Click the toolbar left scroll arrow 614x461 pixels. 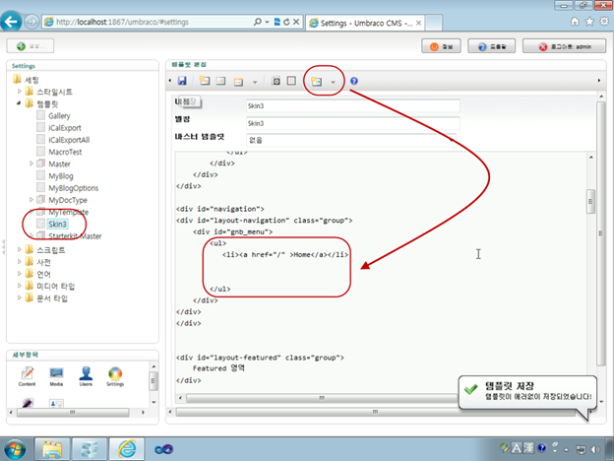(170, 81)
